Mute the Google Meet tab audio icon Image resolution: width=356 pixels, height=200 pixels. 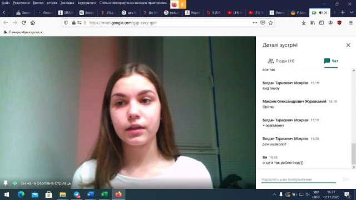(320, 13)
